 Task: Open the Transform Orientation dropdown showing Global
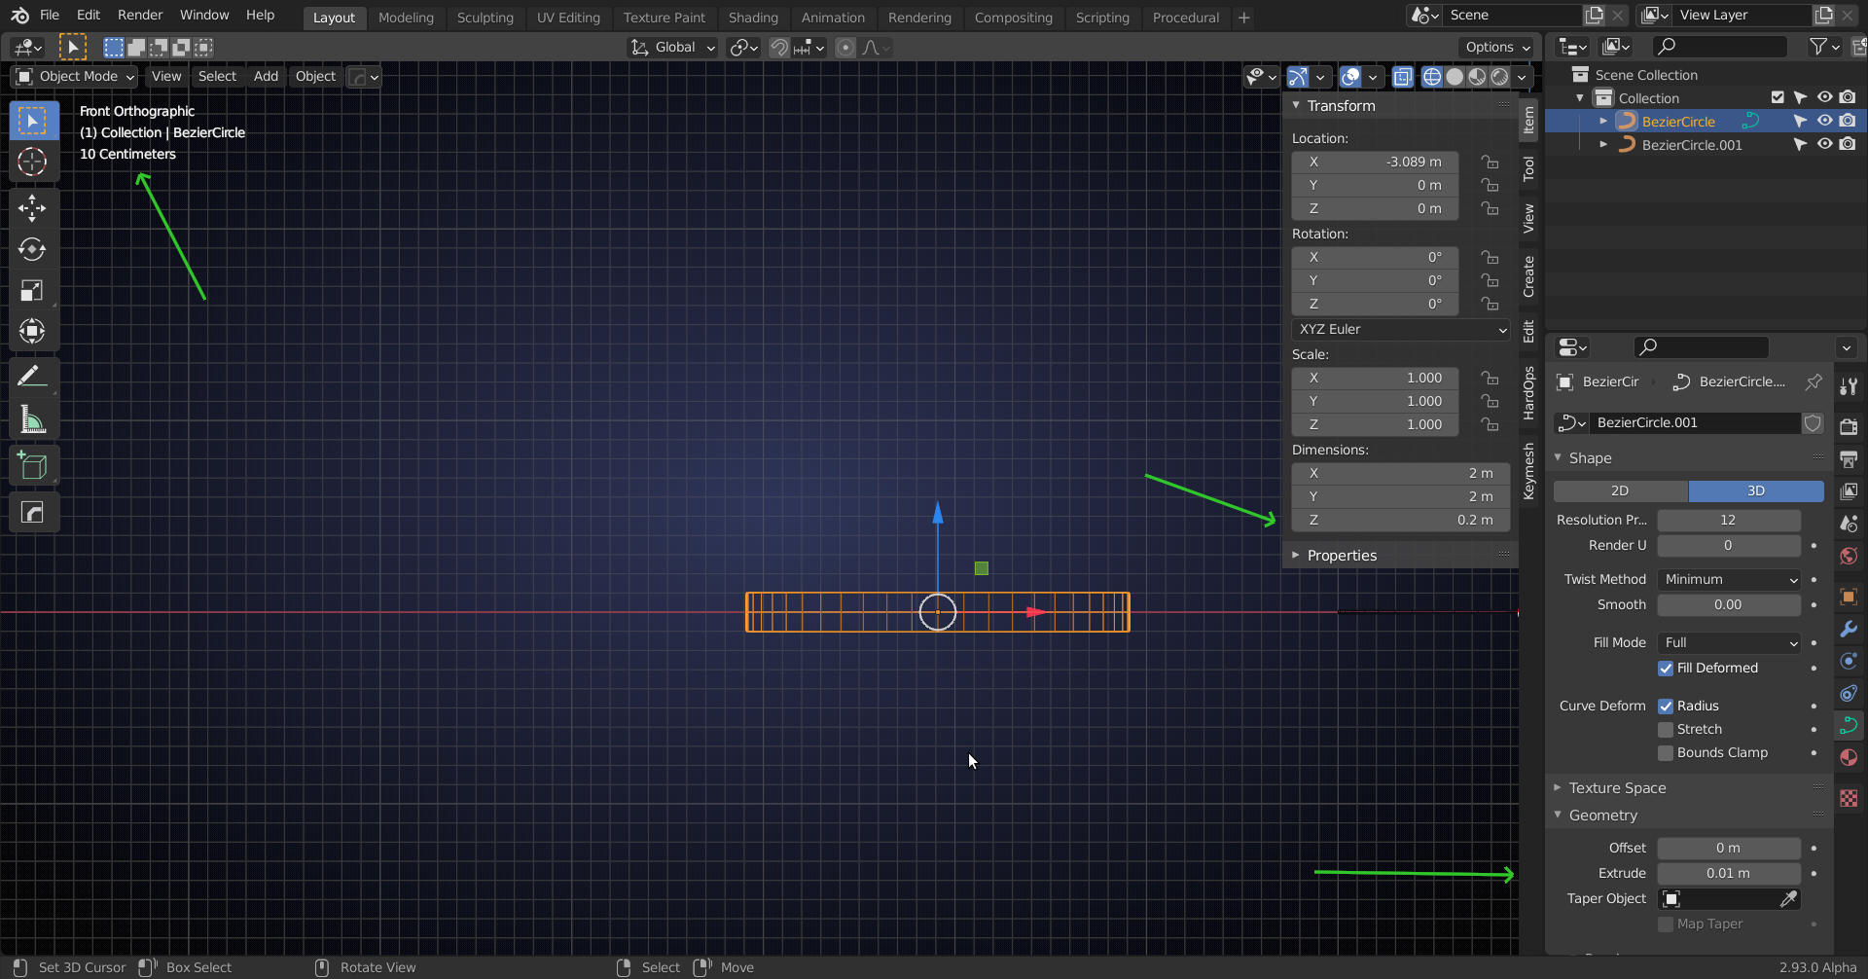(x=671, y=47)
